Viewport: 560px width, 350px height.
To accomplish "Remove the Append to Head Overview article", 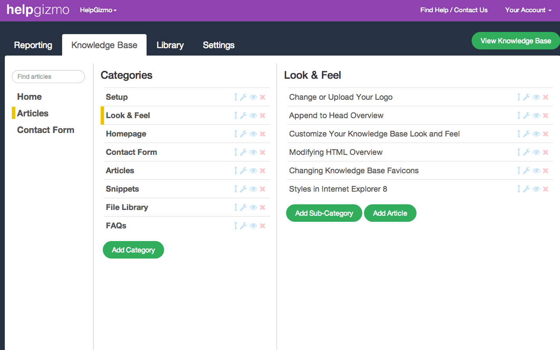I will [x=546, y=115].
